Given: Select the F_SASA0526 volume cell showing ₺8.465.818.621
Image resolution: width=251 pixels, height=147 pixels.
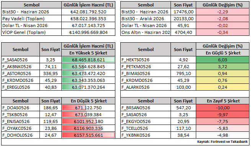Looking at the screenshot, I should (89, 60).
